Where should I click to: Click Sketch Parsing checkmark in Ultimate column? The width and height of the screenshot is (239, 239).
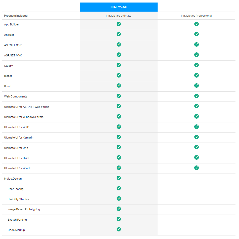119,219
